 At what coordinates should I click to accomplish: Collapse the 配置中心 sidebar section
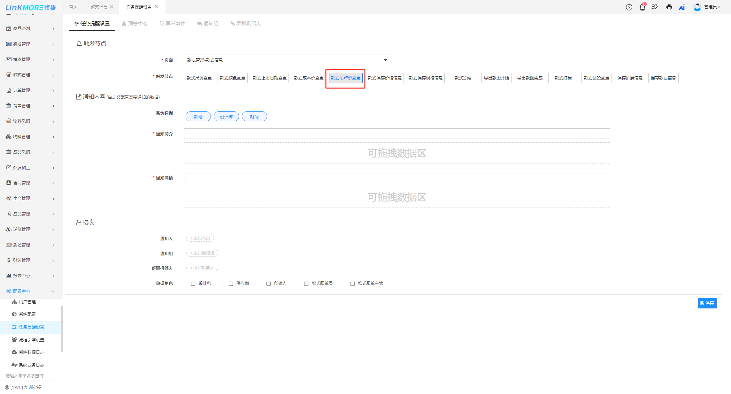[53, 291]
